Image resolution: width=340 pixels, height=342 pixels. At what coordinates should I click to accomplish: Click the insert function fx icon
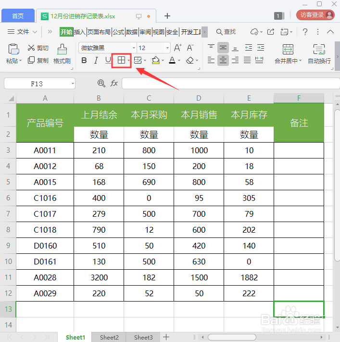pos(114,83)
